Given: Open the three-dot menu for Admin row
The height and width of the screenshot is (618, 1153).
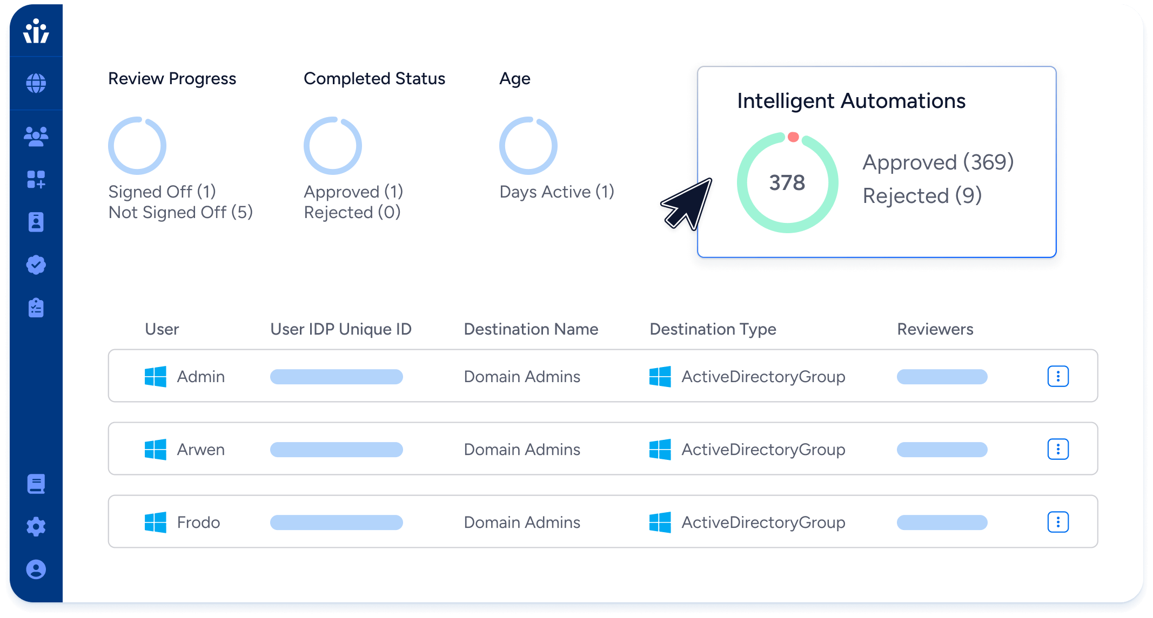Looking at the screenshot, I should point(1058,376).
